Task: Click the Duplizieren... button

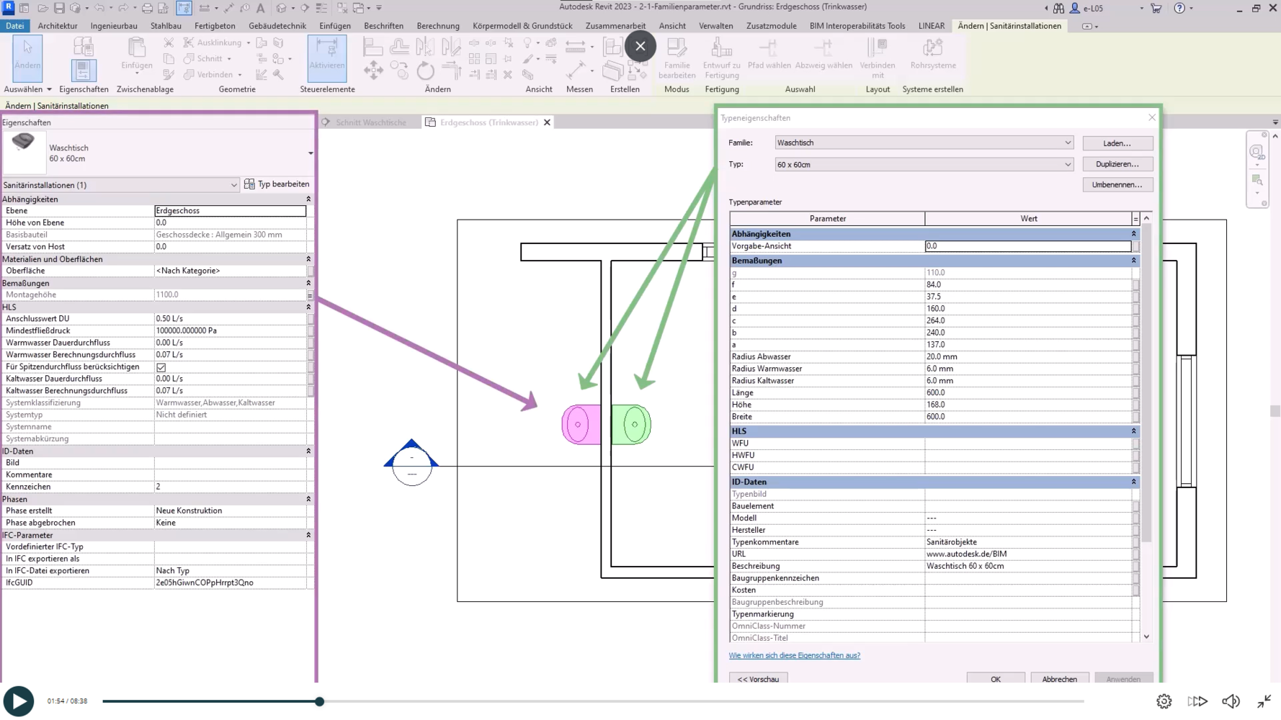Action: [x=1117, y=164]
